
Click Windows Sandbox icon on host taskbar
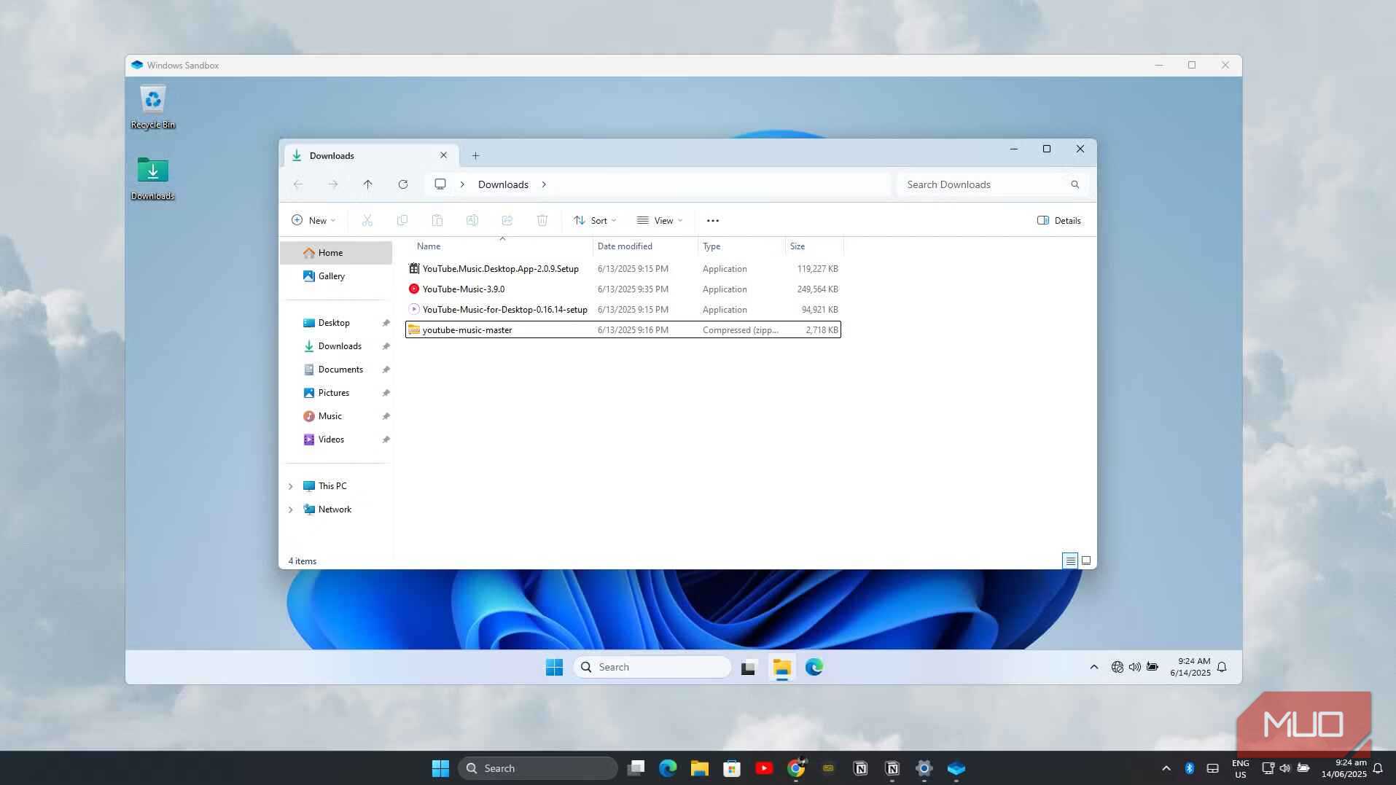pos(956,768)
